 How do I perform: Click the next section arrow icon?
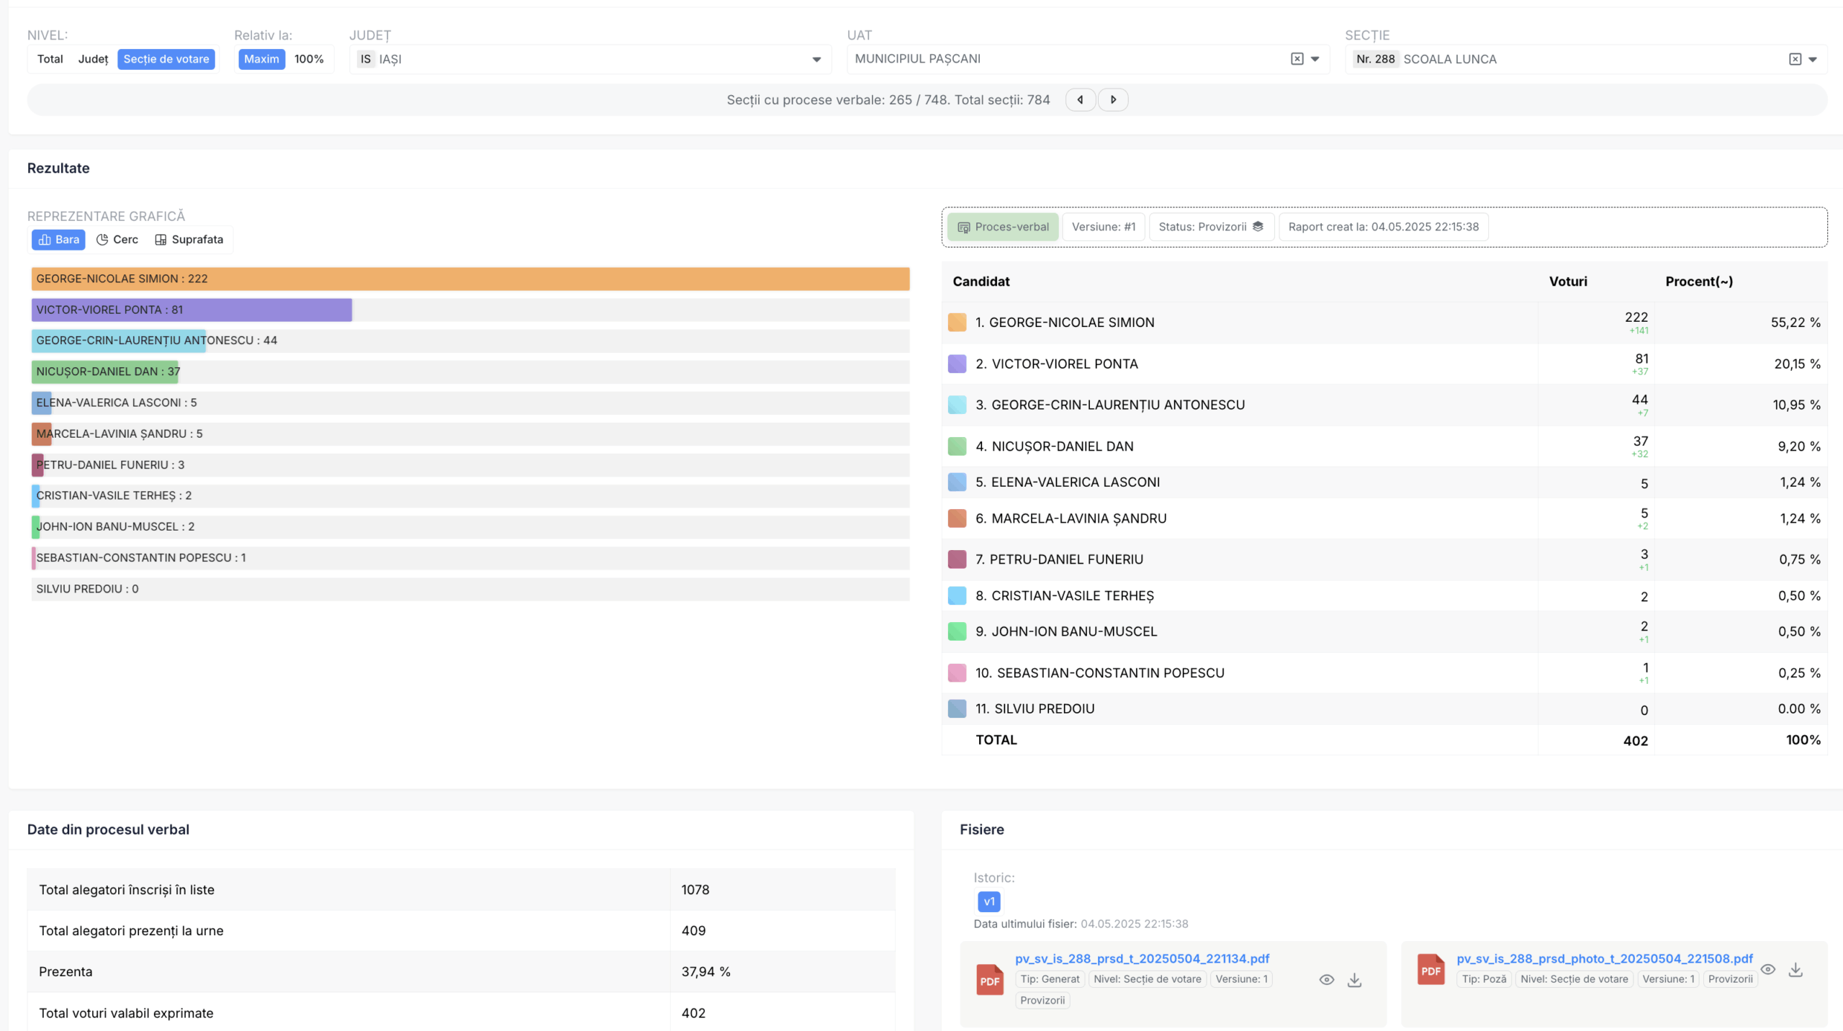pyautogui.click(x=1113, y=100)
